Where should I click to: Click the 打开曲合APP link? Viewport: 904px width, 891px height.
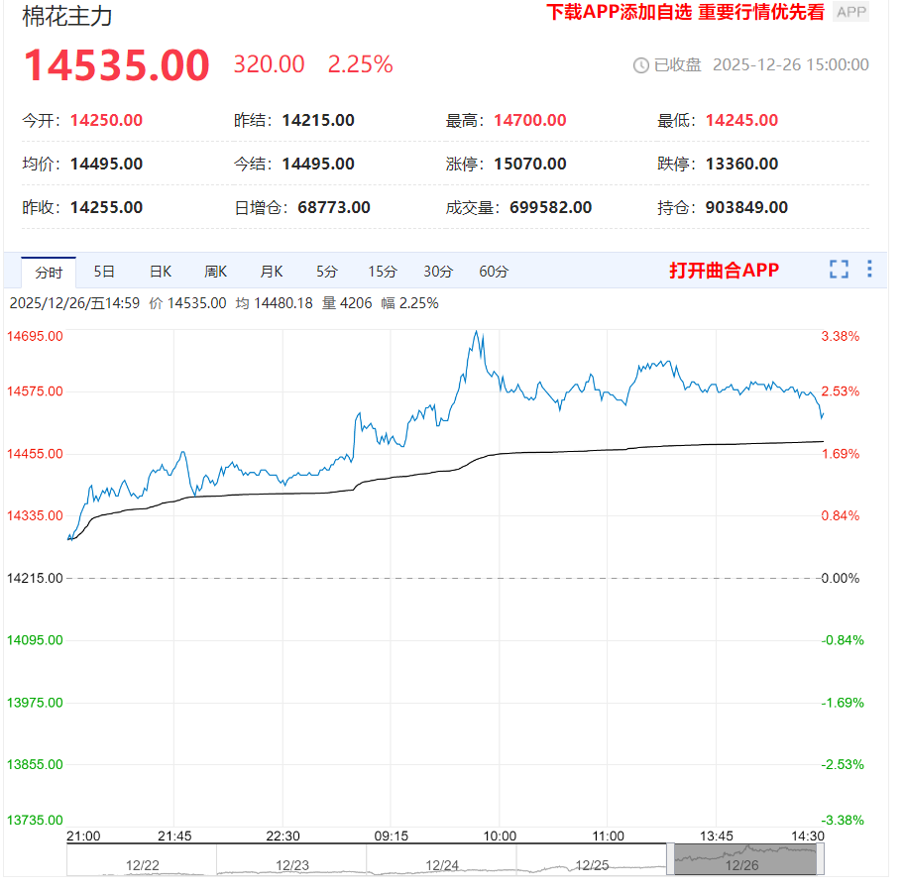pos(724,271)
